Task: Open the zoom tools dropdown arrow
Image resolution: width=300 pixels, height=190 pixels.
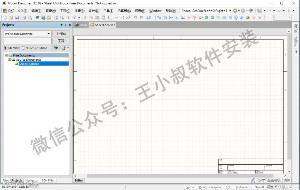Action: click(79, 18)
